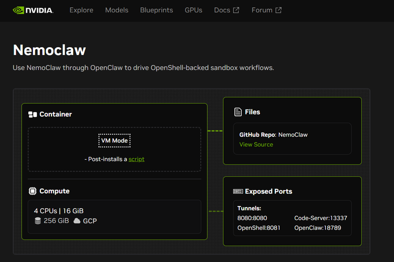Click '256 GiB' storage value

pyautogui.click(x=56, y=221)
